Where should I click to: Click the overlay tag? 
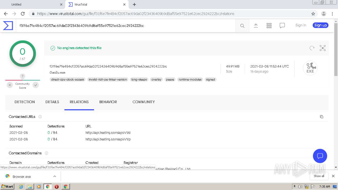tap(156, 79)
